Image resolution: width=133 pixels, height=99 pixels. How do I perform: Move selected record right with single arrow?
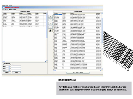coord(50,16)
